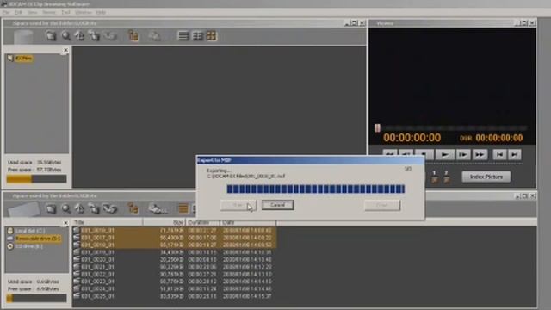Click the DUR timecode in the Viewer
This screenshot has width=551, height=310.
[x=499, y=138]
